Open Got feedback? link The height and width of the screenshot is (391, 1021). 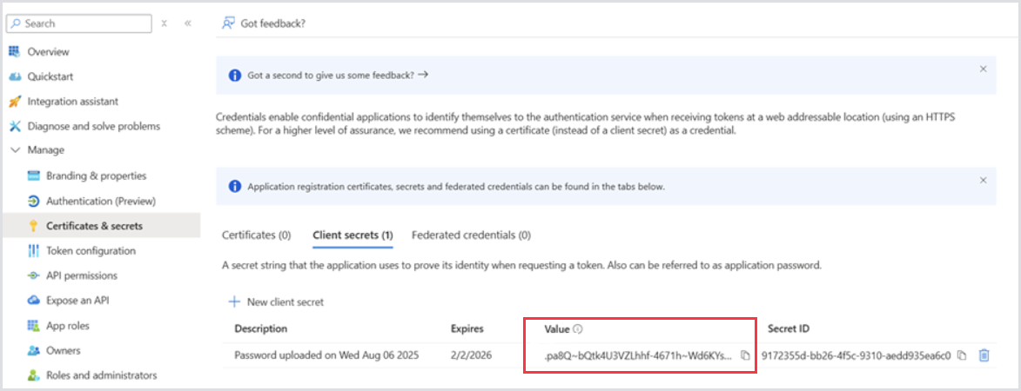click(x=265, y=23)
